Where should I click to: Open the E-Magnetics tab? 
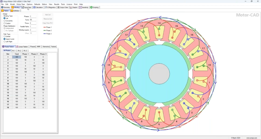click(x=50, y=7)
